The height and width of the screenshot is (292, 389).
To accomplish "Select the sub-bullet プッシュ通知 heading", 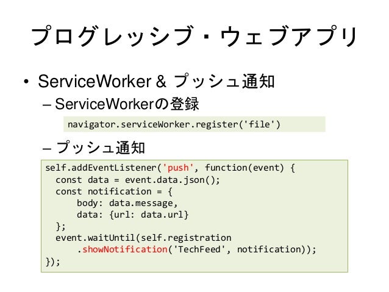I will [101, 148].
